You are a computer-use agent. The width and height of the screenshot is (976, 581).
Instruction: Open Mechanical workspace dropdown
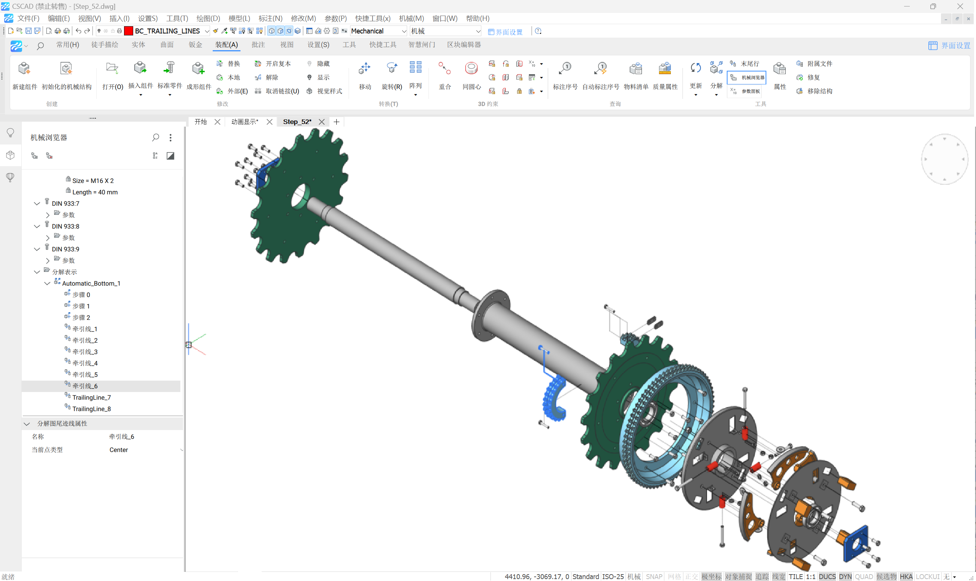404,31
